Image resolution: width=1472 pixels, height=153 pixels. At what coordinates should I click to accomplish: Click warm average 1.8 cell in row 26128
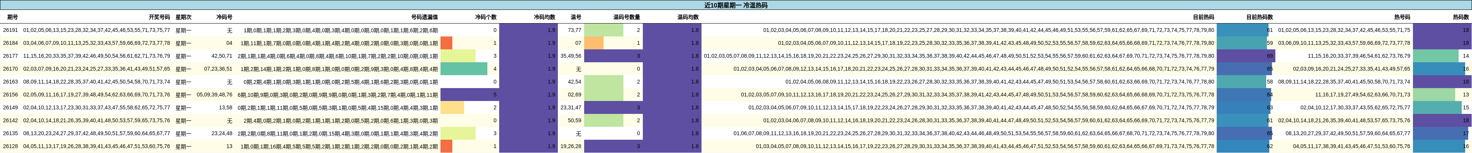click(x=672, y=146)
